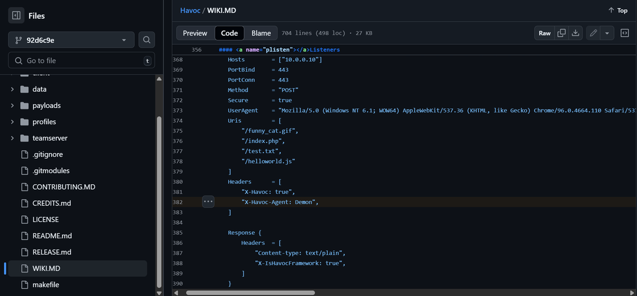Click the search files magnifier icon
The image size is (637, 296).
tap(147, 40)
